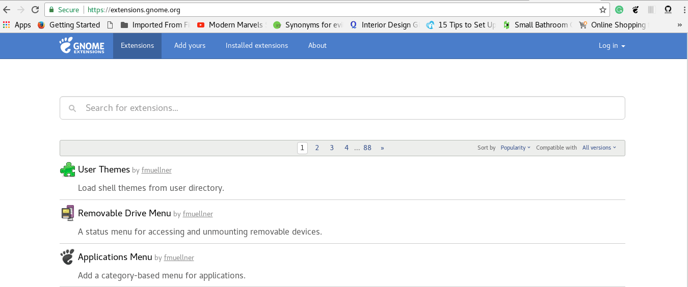Show more bookmarks with the double chevron
Image resolution: width=688 pixels, height=287 pixels.
click(x=679, y=25)
